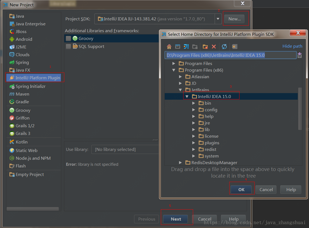Screen dimensions: 309x228
Task: Expand the Atlassian folder
Action: coord(180,77)
